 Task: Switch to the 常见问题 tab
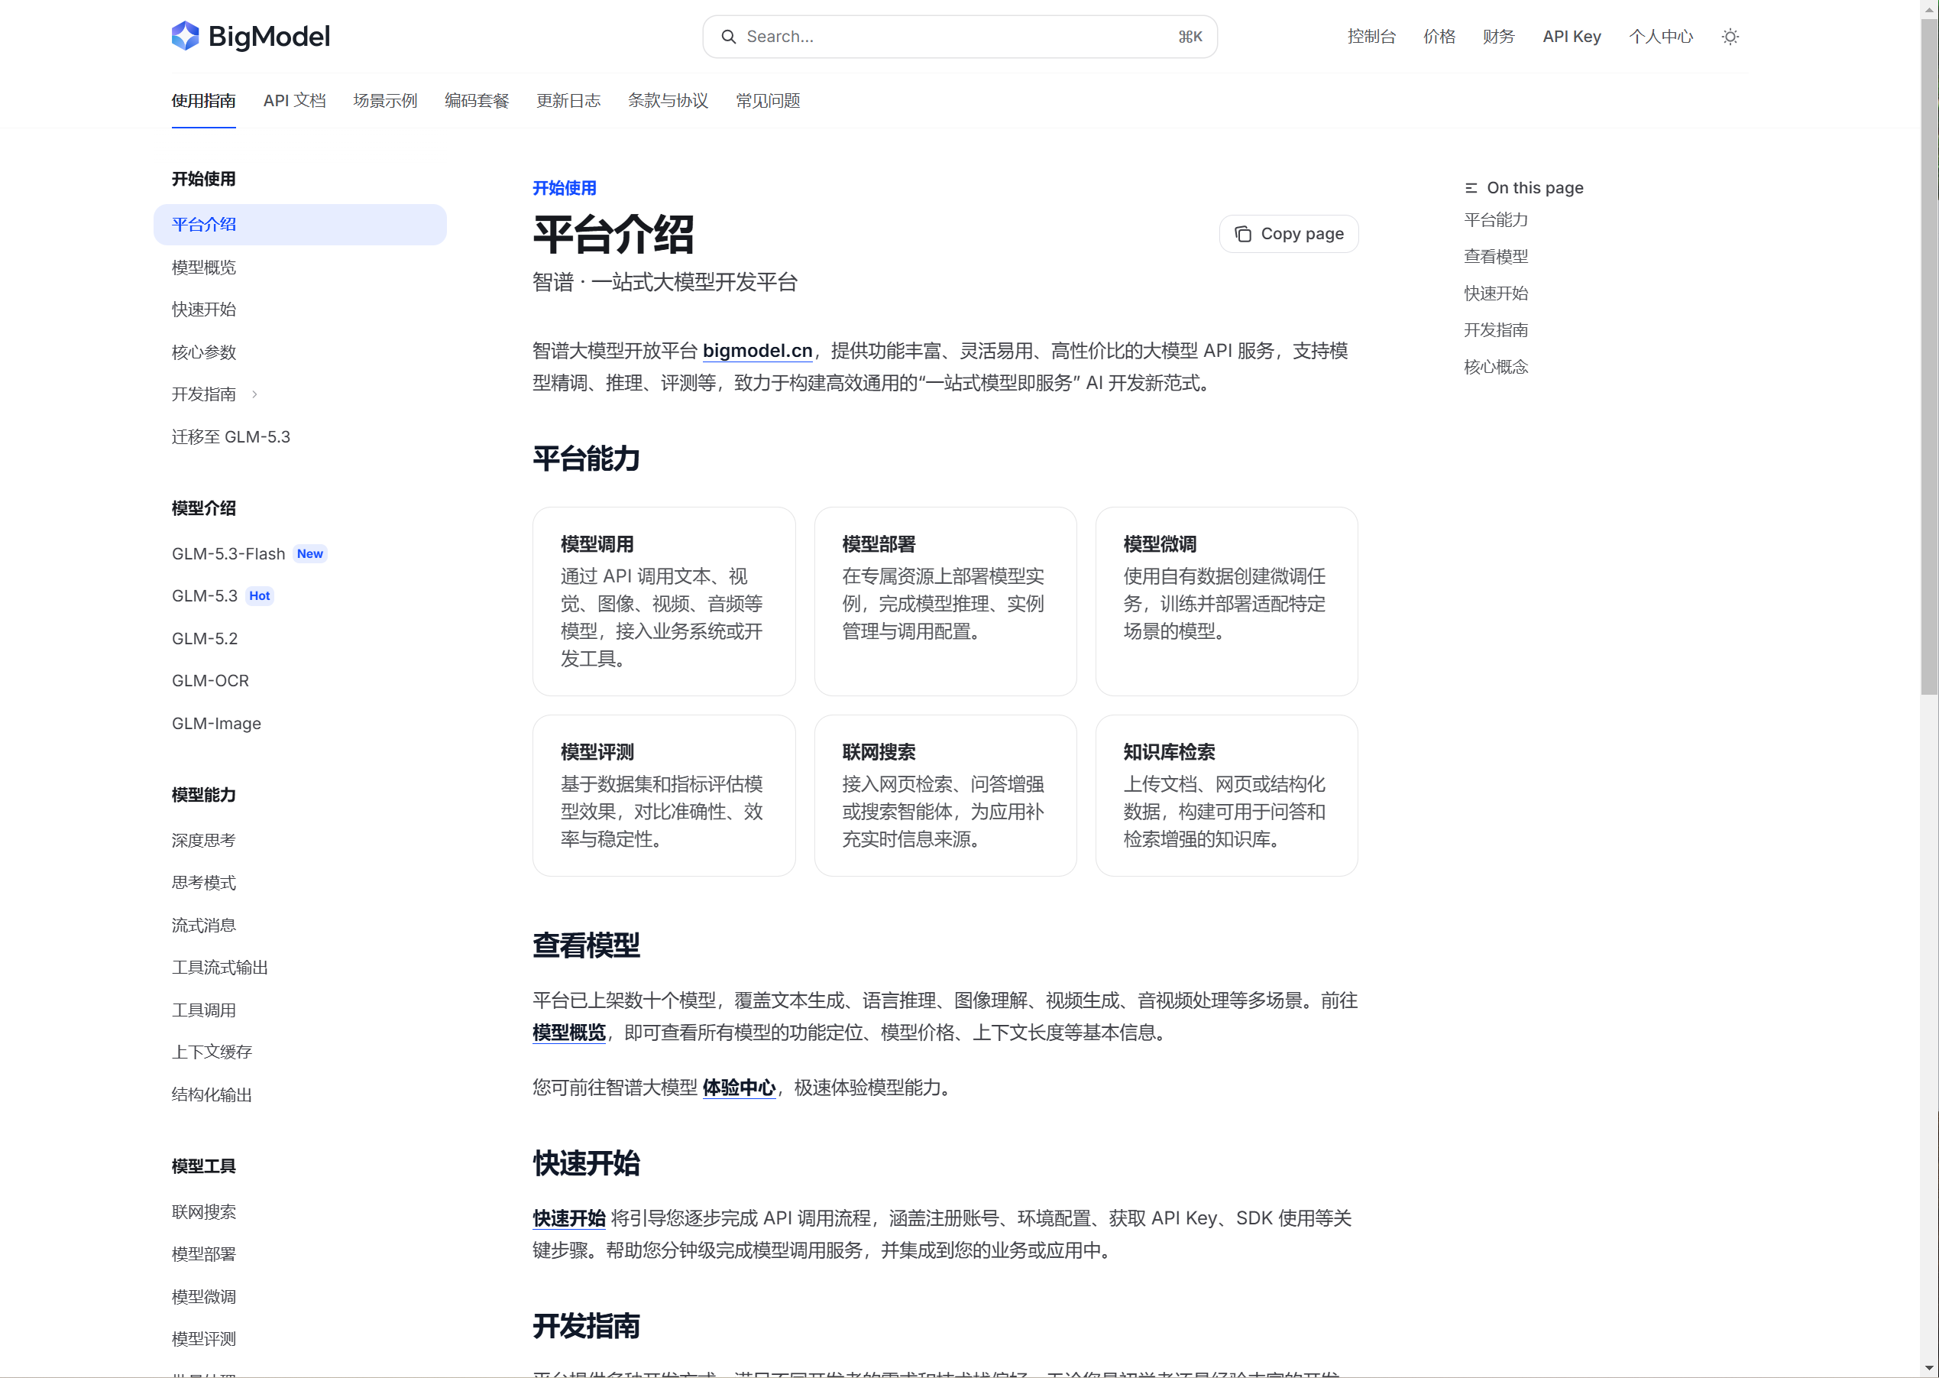click(x=768, y=101)
